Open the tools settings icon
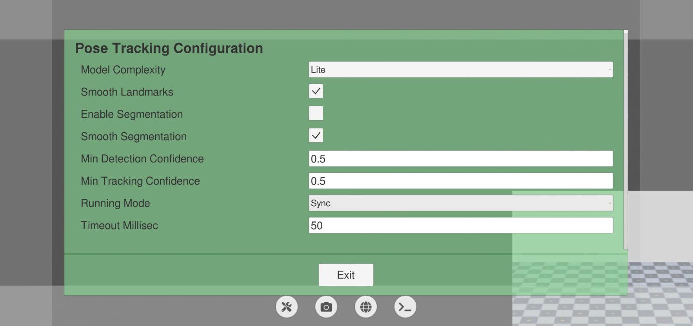Viewport: 693px width, 326px height. pyautogui.click(x=286, y=307)
